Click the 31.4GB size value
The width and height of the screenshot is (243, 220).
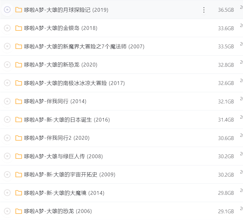(226, 120)
